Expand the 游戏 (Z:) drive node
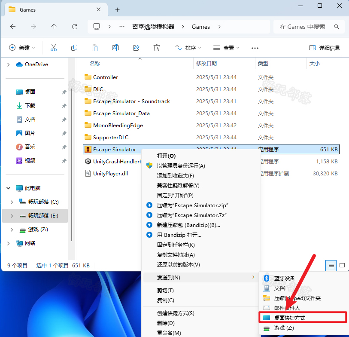This screenshot has height=337, width=349. [12, 230]
